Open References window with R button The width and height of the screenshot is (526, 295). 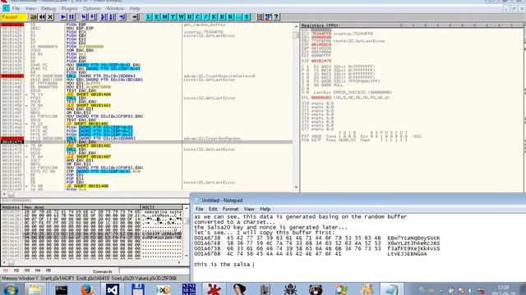(x=230, y=16)
